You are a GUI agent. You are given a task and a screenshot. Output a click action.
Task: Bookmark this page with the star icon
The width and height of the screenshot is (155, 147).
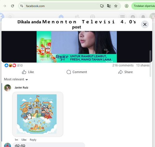[116, 6]
